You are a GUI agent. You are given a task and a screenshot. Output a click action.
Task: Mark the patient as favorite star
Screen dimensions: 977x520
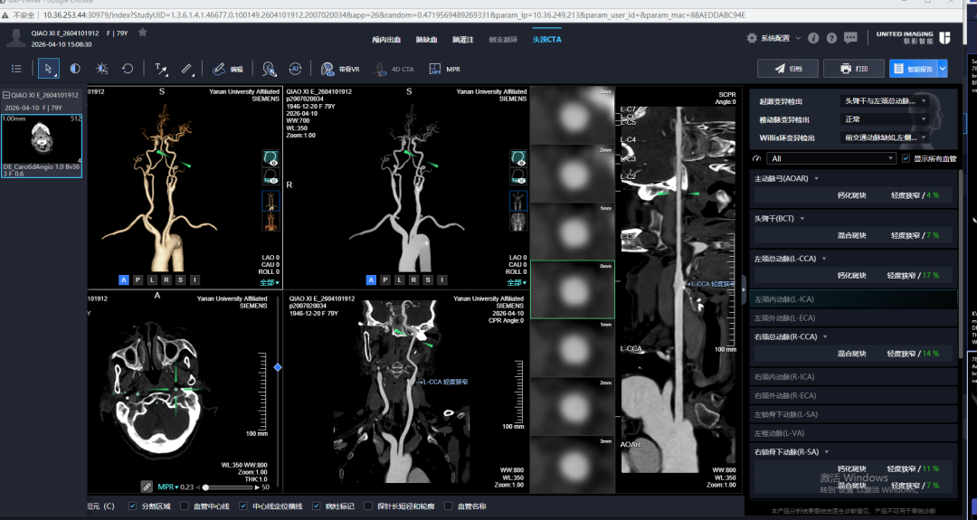[x=143, y=33]
